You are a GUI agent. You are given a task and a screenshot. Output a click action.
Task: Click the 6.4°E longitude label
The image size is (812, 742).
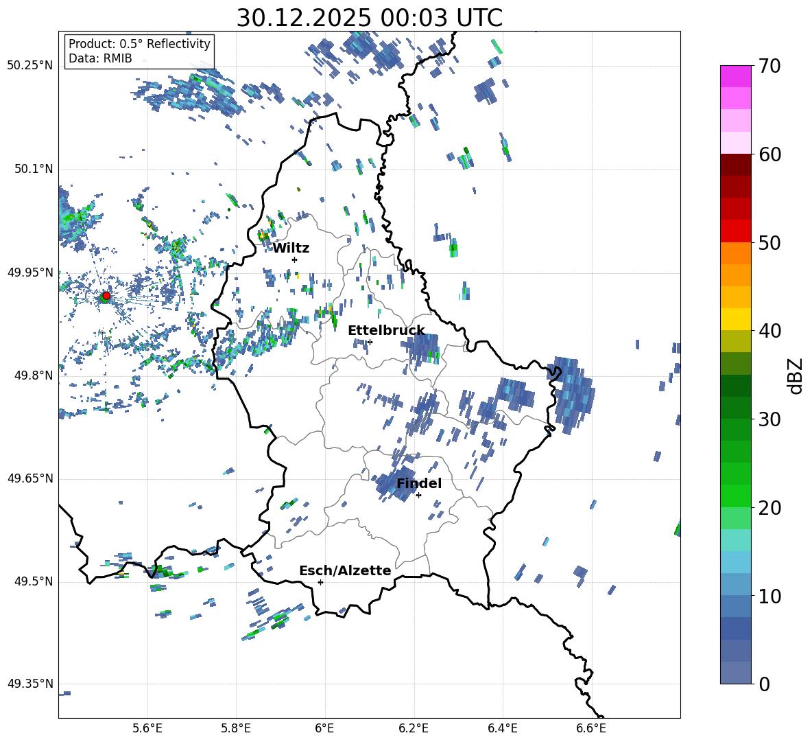click(x=502, y=728)
